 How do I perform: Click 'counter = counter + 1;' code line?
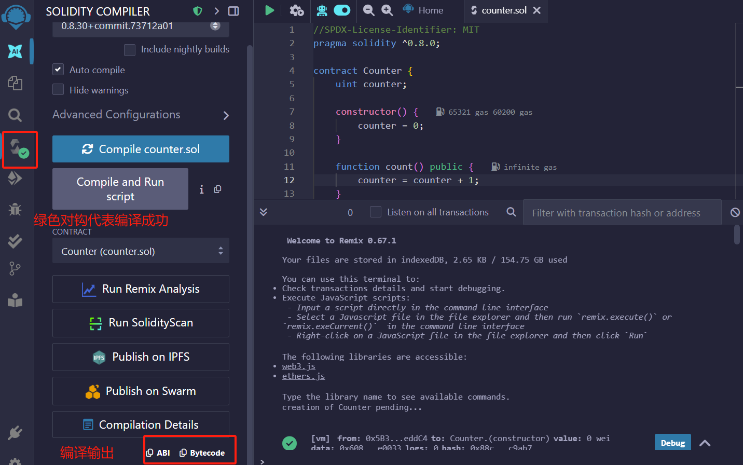tap(418, 180)
